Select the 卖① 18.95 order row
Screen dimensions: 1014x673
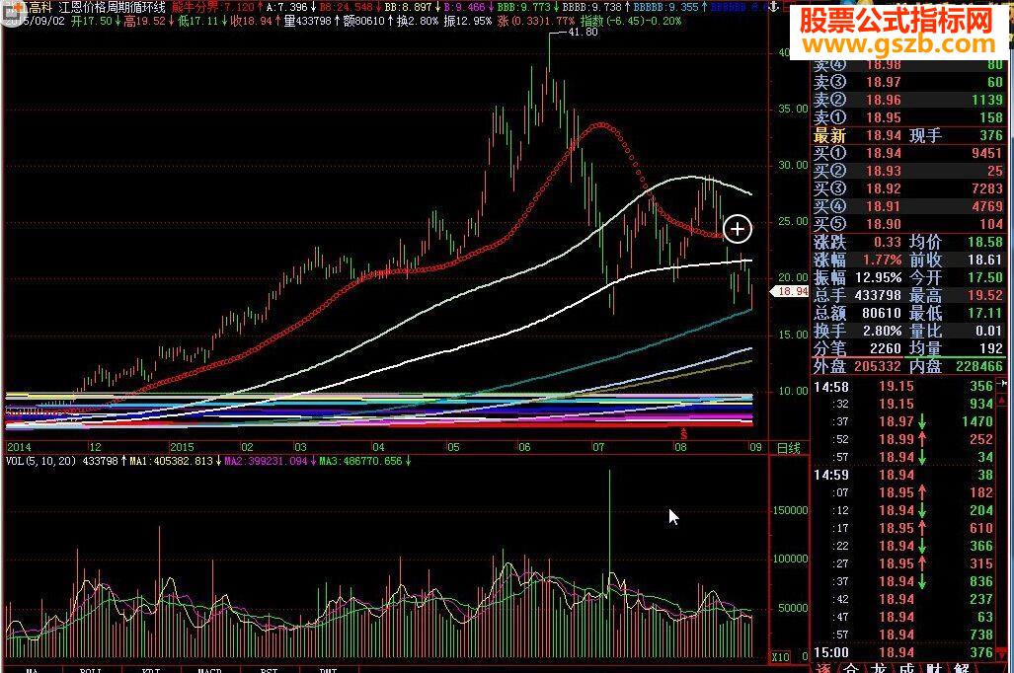908,117
